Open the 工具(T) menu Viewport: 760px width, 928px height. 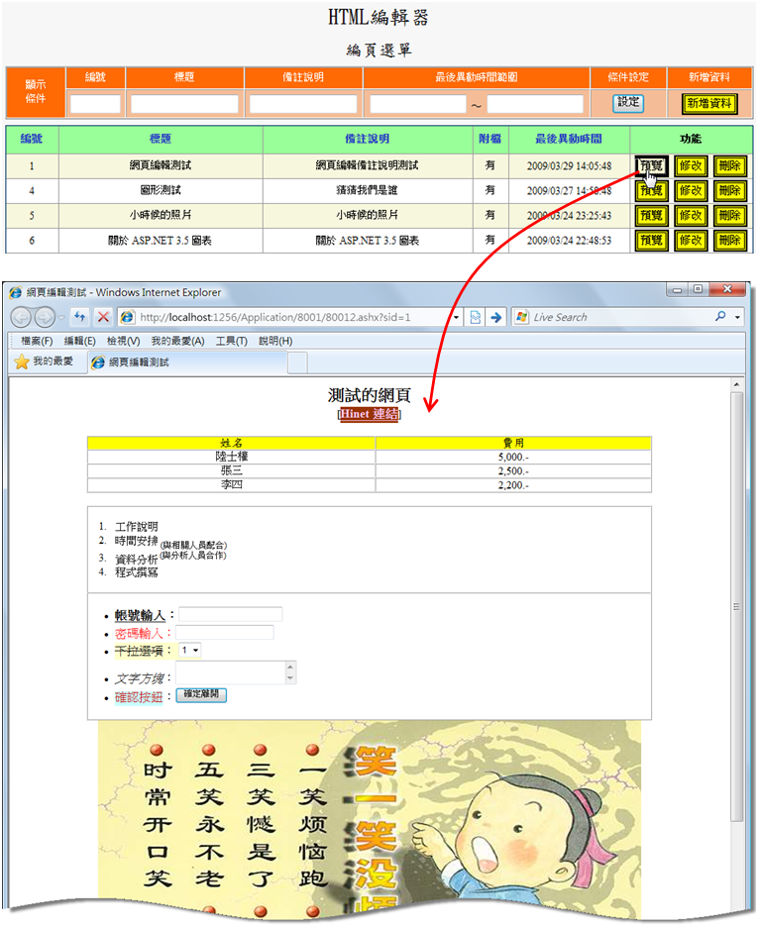pos(232,341)
